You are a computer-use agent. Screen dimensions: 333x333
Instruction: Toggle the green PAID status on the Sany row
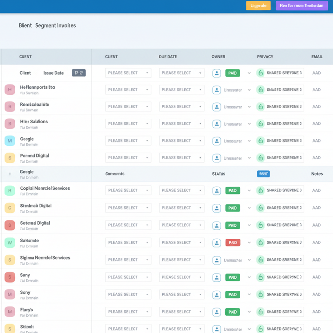[x=232, y=277]
